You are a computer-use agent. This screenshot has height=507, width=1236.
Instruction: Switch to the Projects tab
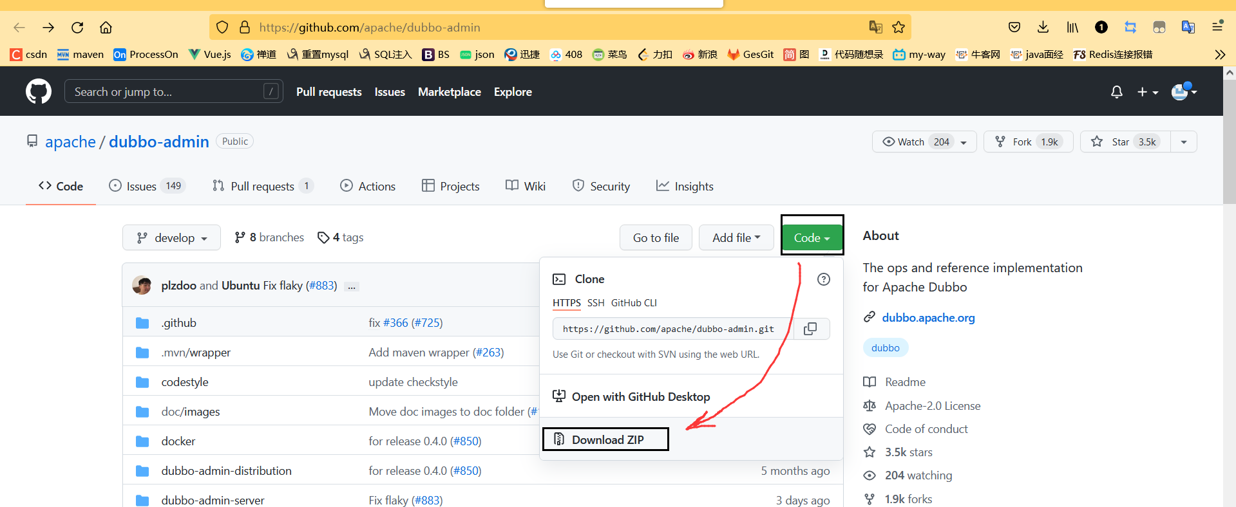click(x=451, y=186)
